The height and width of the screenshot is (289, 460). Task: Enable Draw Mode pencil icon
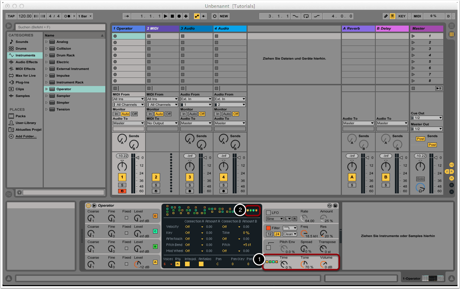click(386, 16)
